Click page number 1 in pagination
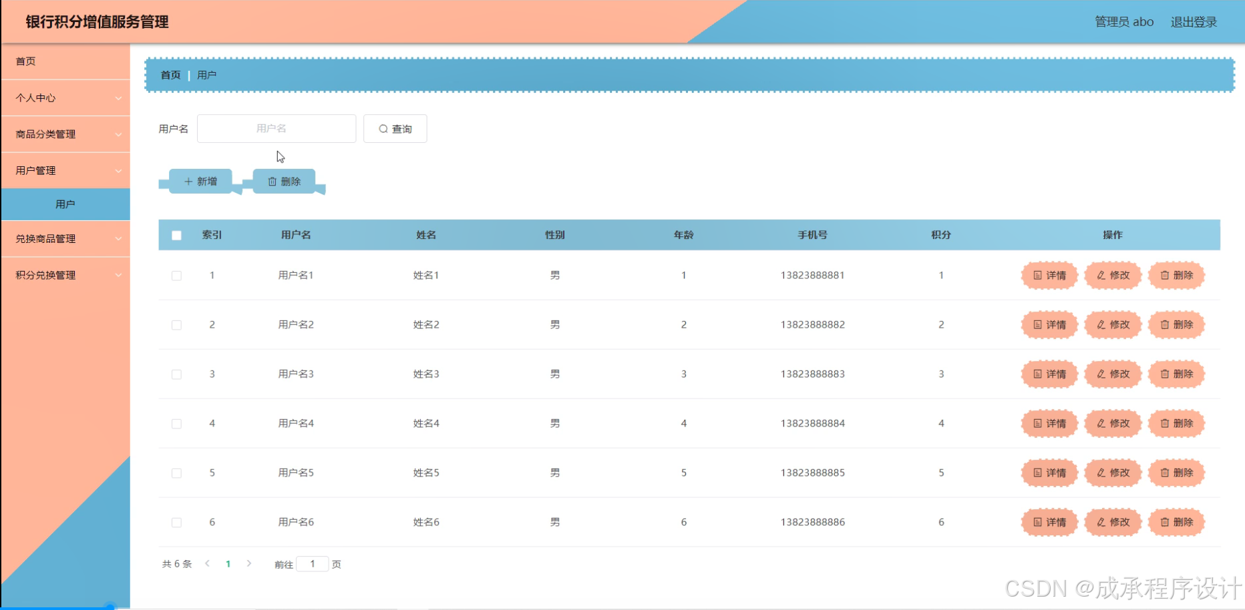Screen dimensions: 1245x610 pyautogui.click(x=228, y=563)
